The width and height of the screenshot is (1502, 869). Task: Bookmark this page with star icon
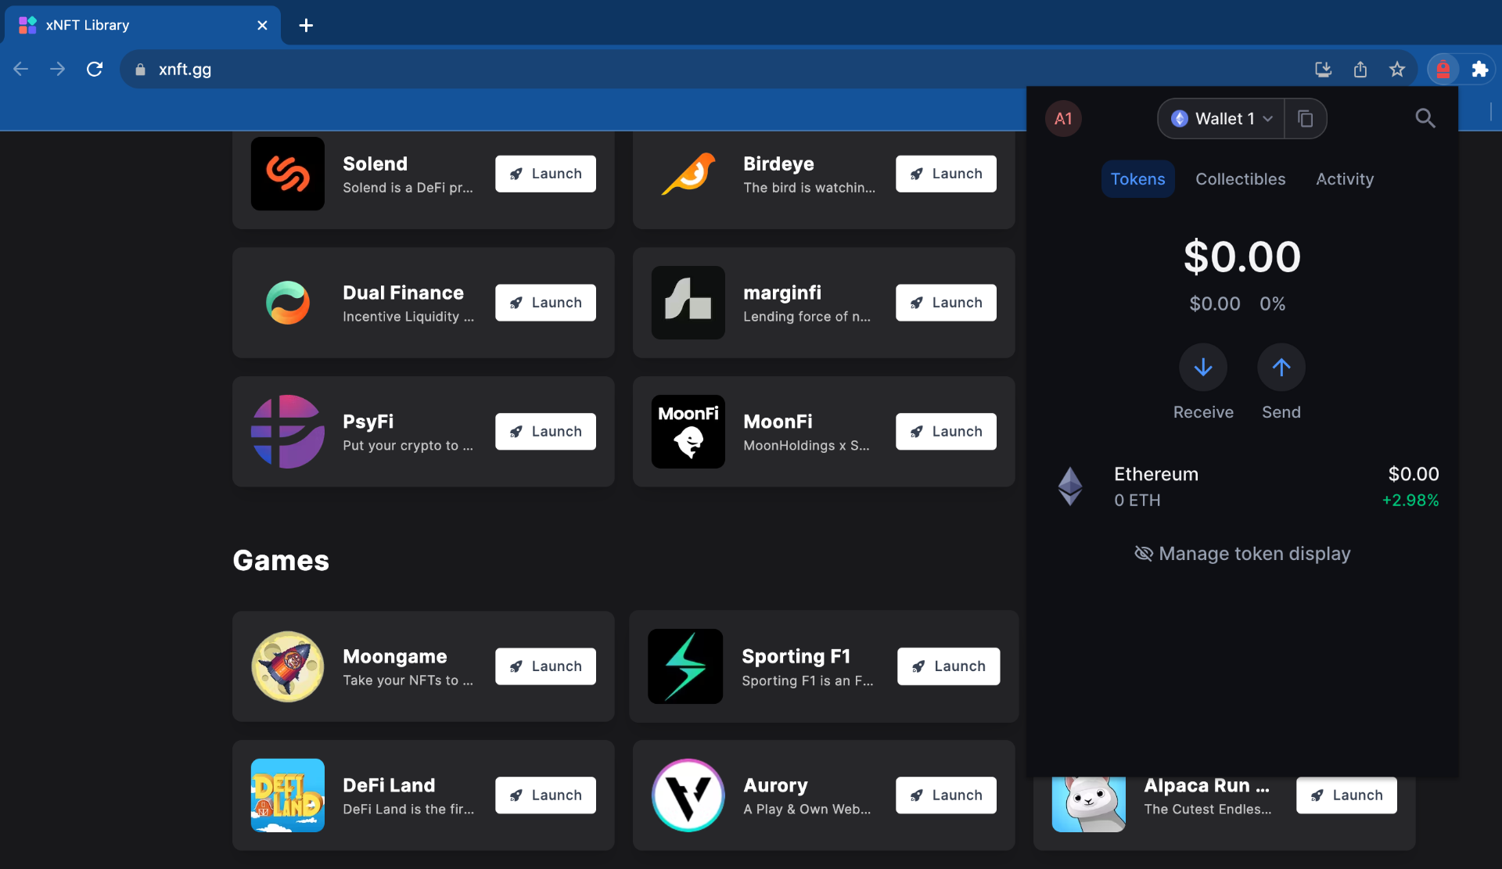tap(1397, 70)
